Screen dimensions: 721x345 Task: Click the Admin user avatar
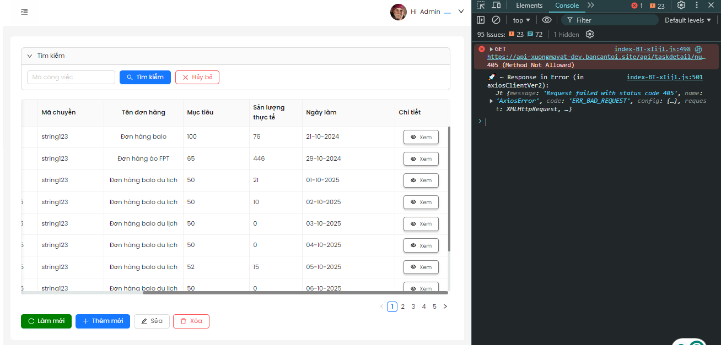coord(398,12)
